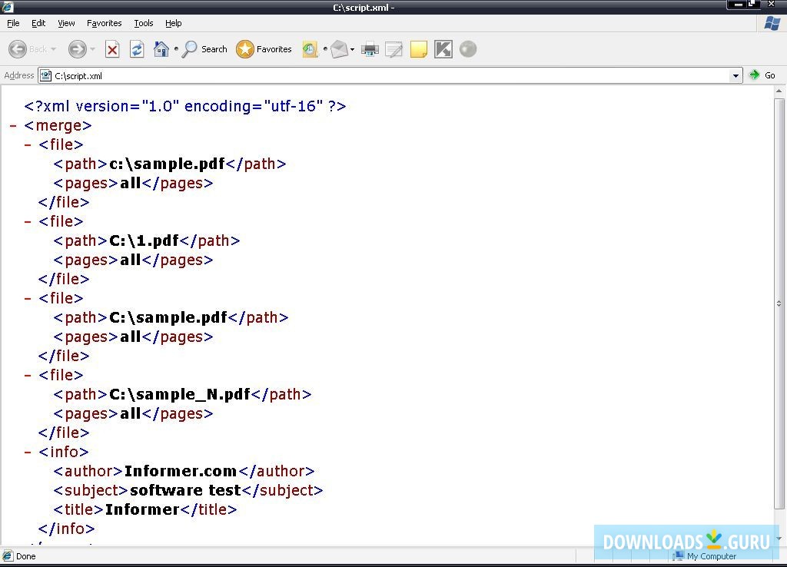787x567 pixels.
Task: Edit the page with the Edit tool
Action: 394,49
